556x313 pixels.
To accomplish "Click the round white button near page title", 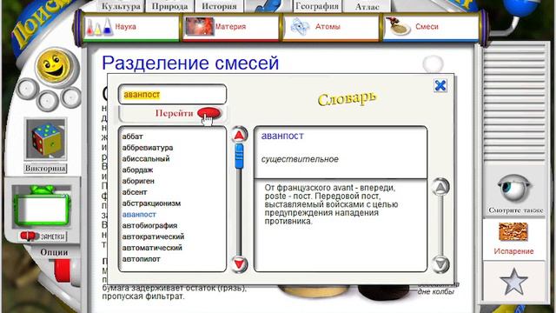I will tap(433, 63).
